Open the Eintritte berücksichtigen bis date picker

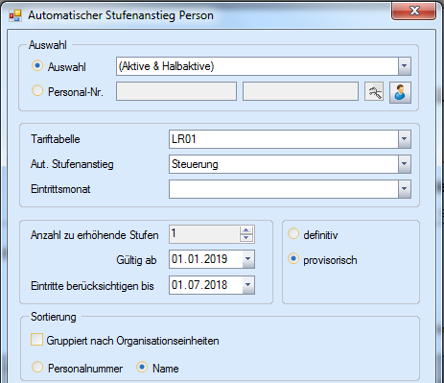tap(248, 285)
